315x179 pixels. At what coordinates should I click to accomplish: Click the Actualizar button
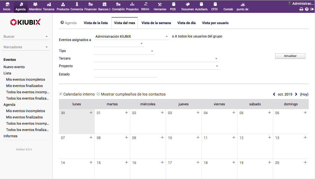click(x=290, y=56)
